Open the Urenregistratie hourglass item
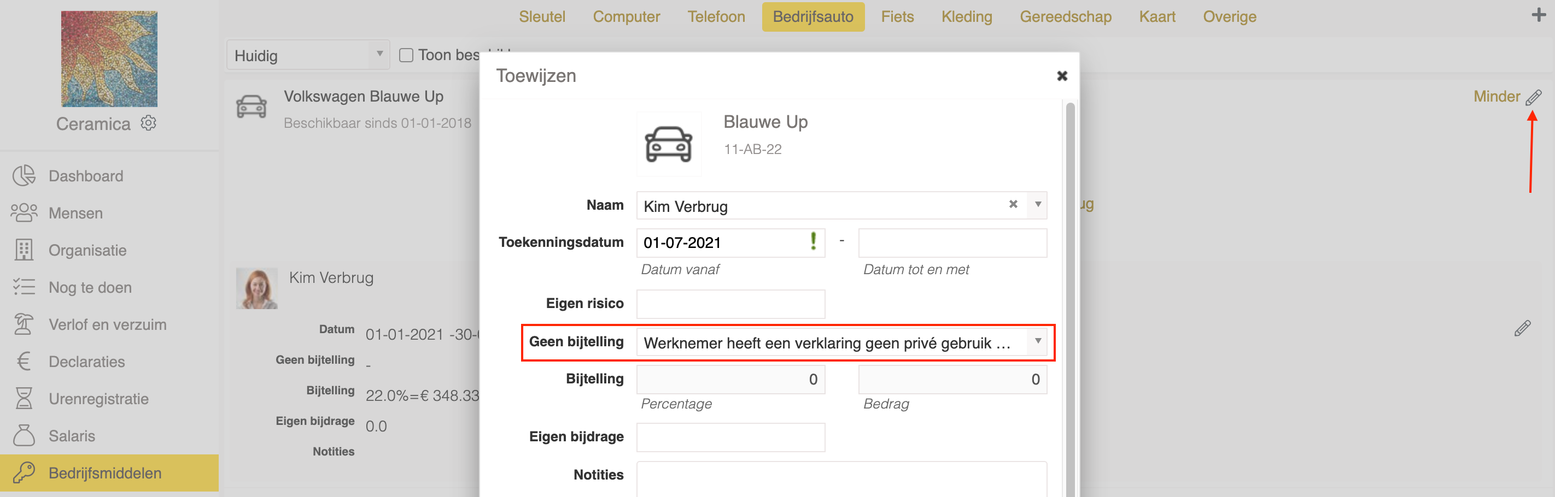 [98, 399]
